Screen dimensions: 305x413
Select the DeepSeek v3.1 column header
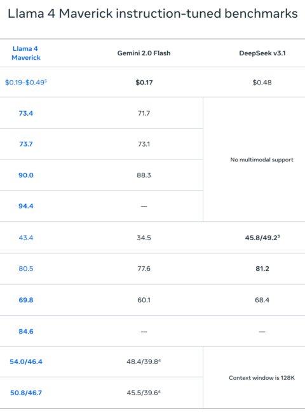(x=262, y=53)
